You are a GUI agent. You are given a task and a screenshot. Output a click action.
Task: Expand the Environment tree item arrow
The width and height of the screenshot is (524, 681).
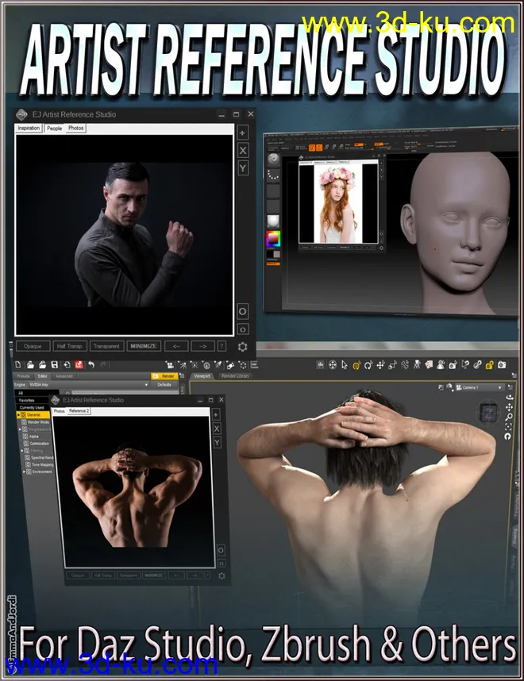tap(24, 471)
